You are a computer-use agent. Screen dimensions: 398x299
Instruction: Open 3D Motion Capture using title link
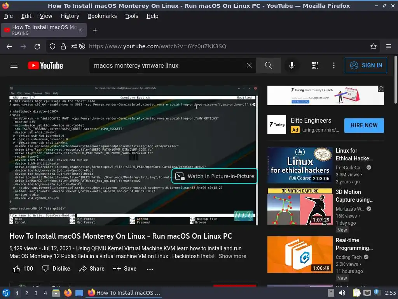pyautogui.click(x=354, y=196)
